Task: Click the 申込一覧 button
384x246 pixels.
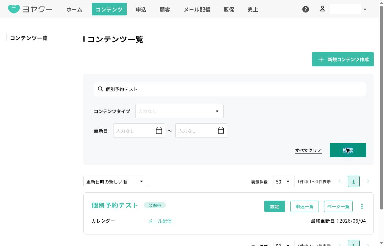Action: tap(305, 206)
